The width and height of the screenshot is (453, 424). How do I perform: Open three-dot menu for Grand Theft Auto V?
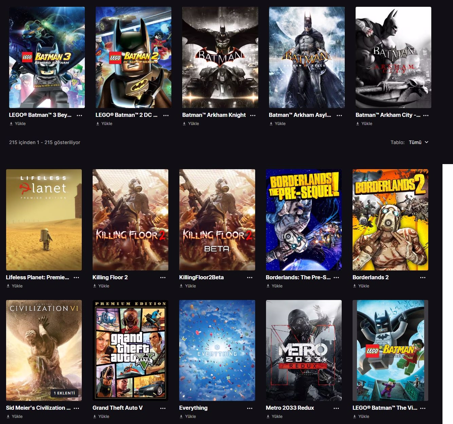(x=163, y=408)
